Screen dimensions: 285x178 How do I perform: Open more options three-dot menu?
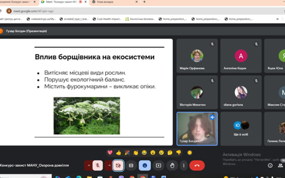point(184,165)
